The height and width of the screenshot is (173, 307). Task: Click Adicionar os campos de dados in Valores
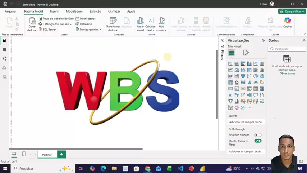[x=246, y=122]
